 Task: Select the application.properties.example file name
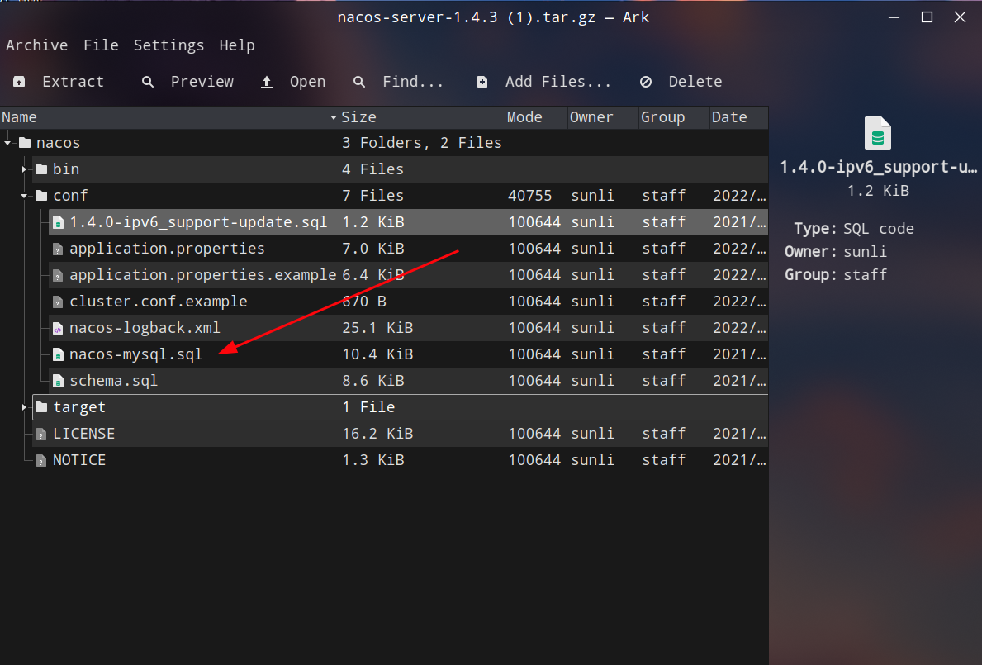pos(203,275)
